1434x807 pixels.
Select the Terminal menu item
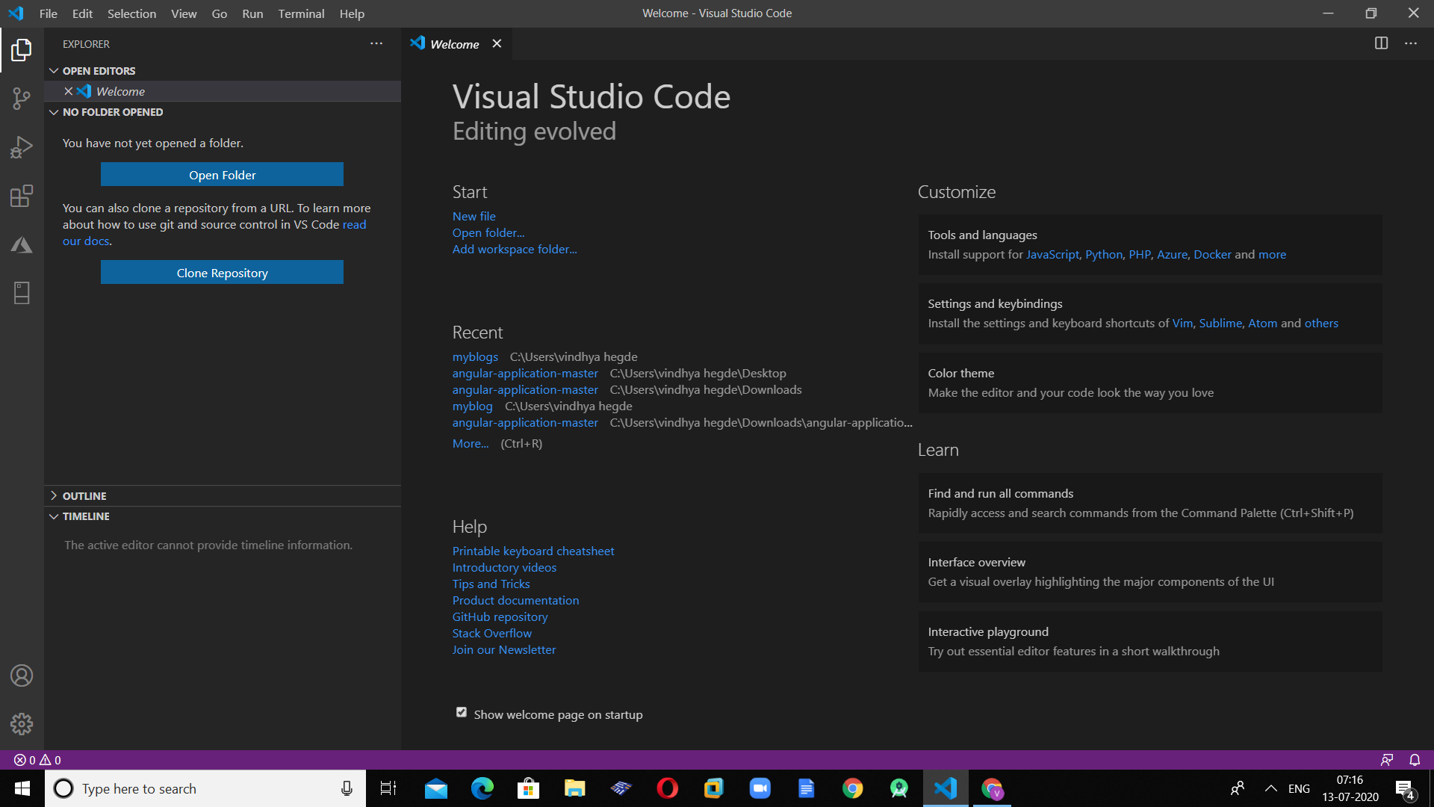click(x=299, y=13)
